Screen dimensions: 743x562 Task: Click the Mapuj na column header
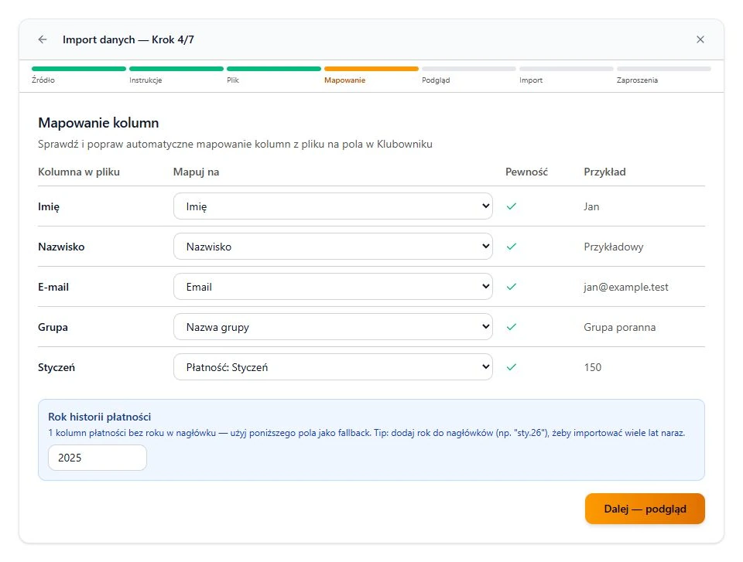196,172
